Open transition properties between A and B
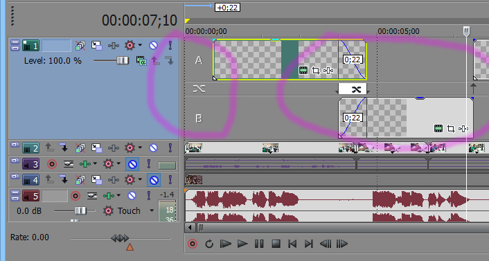 click(x=356, y=90)
